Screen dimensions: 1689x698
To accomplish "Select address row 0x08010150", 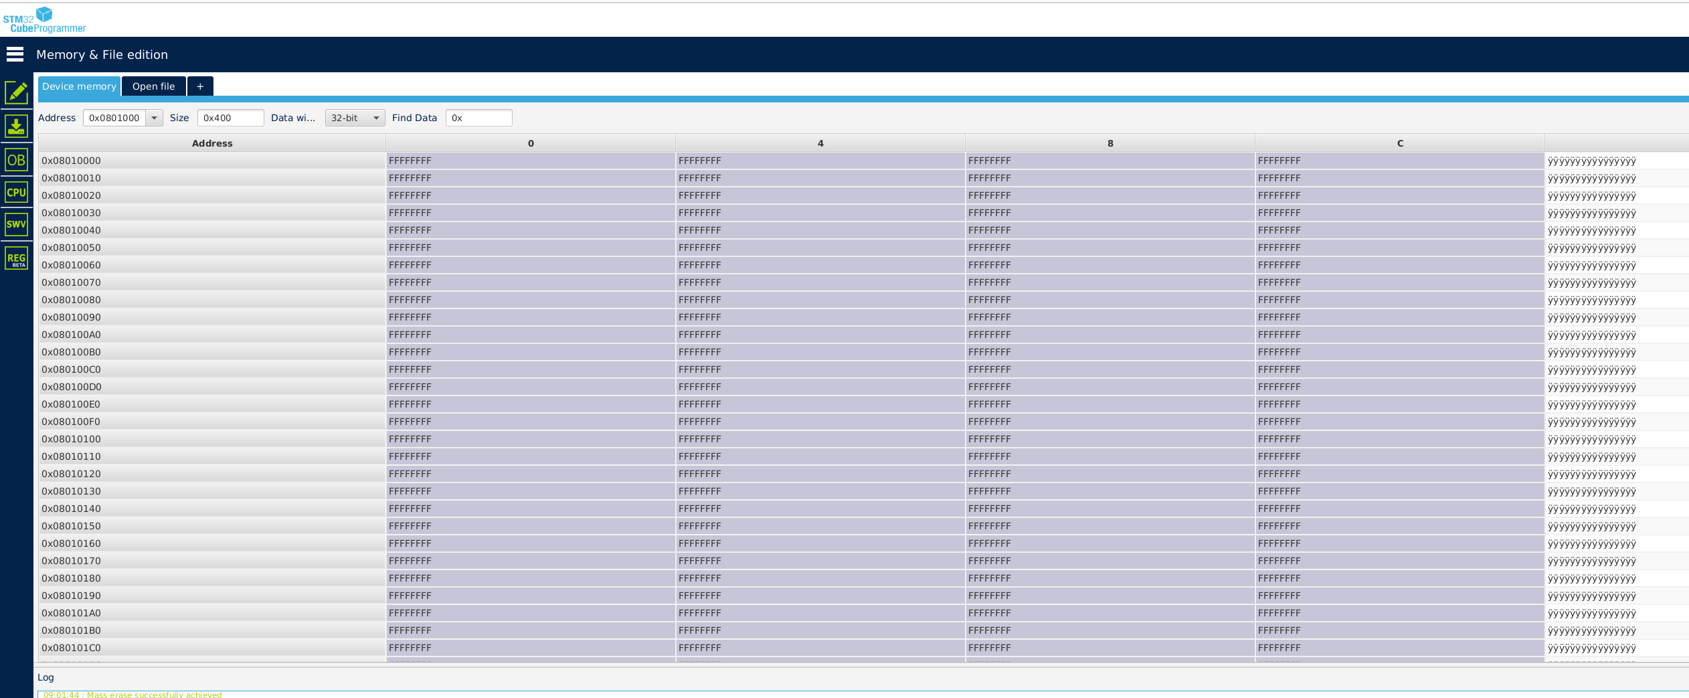I will point(212,526).
